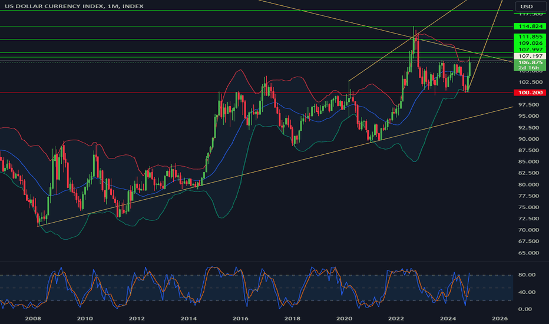Click 102.500 on the price axis

click(x=530, y=82)
